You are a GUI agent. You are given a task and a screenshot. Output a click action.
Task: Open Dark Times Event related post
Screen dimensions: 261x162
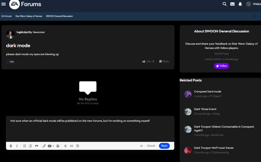coord(205,109)
